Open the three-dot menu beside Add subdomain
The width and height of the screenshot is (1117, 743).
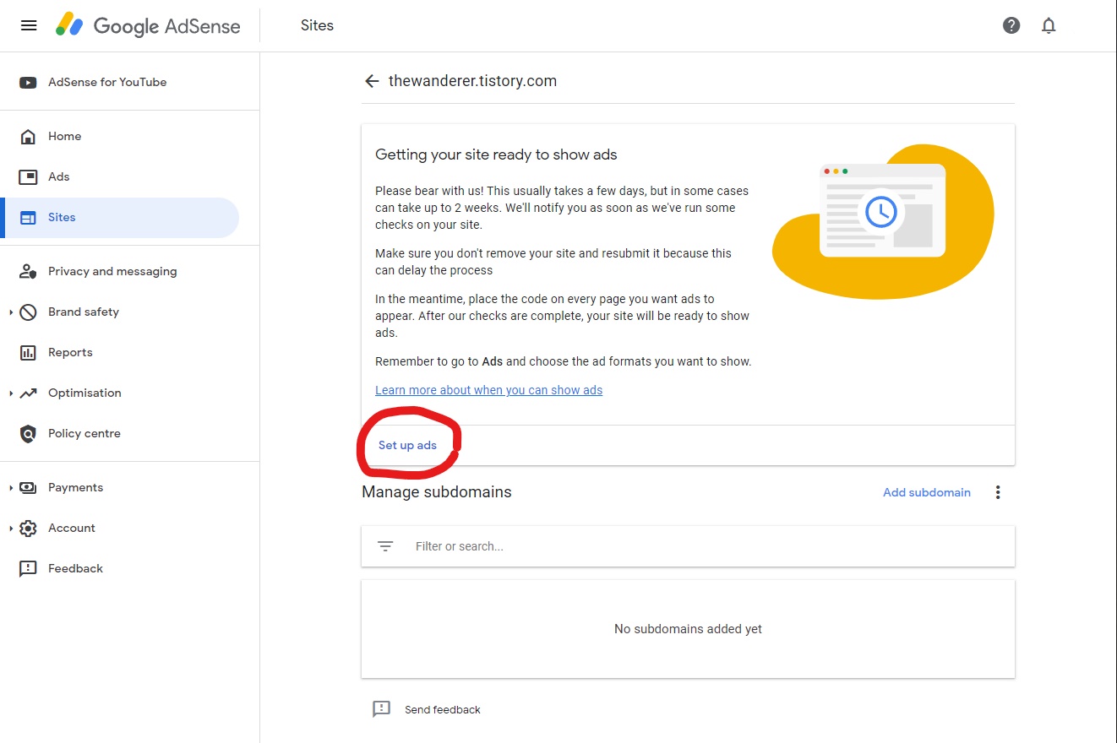click(x=998, y=492)
